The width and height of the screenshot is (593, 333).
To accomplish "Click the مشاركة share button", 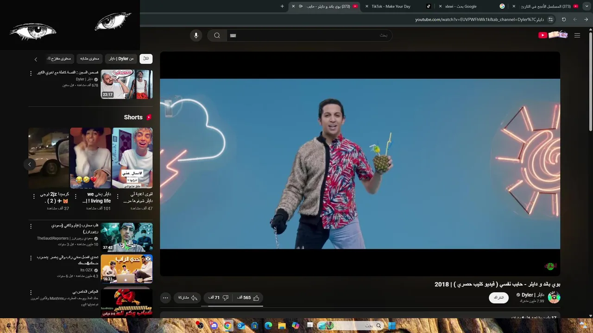I will pyautogui.click(x=188, y=298).
